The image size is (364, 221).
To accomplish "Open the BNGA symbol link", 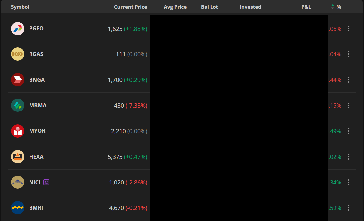I will point(37,80).
